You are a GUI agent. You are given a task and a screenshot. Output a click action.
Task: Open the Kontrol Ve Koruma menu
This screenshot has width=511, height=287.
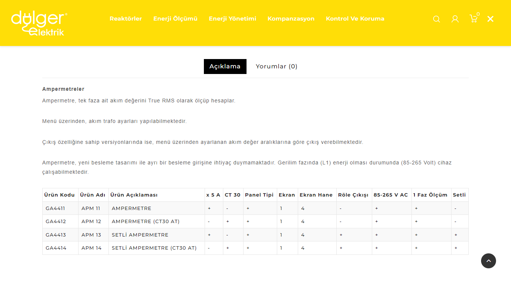tap(355, 19)
